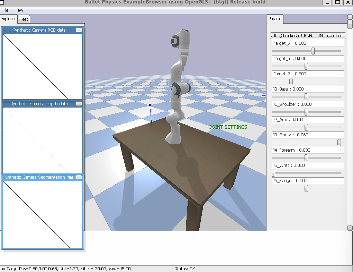Viewport: 353px width, 272px height.
Task: Click the Params scrollbar down arrow
Action: 350,228
